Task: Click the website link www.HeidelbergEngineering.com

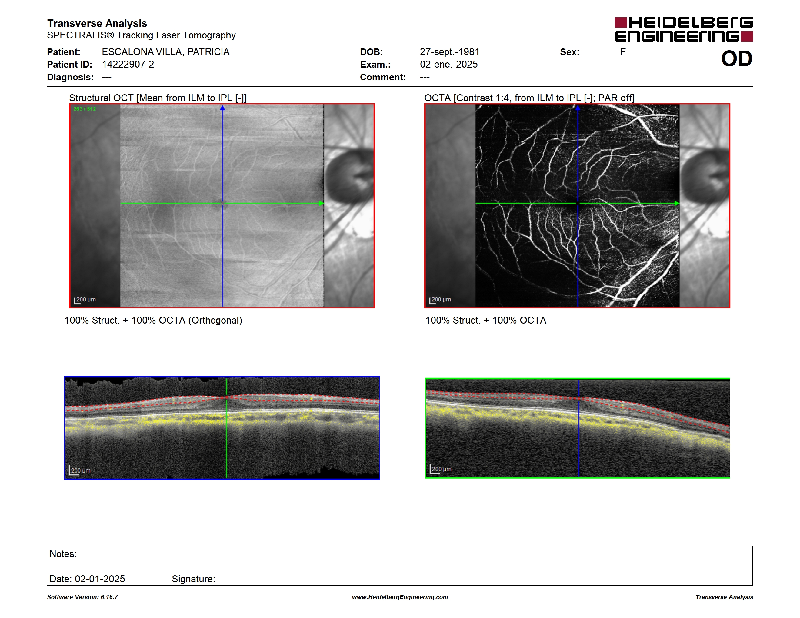Action: pos(400,597)
